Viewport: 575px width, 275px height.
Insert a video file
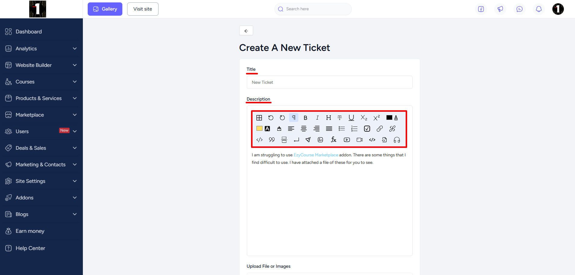pos(359,140)
